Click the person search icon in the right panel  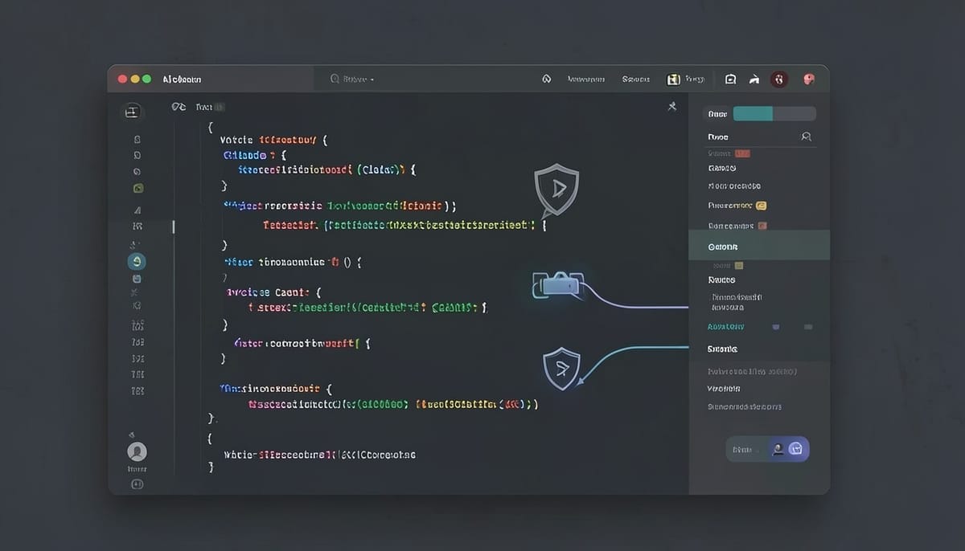tap(807, 137)
